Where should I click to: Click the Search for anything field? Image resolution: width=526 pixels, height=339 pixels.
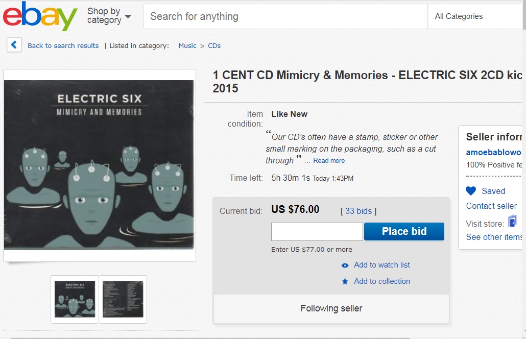[285, 16]
